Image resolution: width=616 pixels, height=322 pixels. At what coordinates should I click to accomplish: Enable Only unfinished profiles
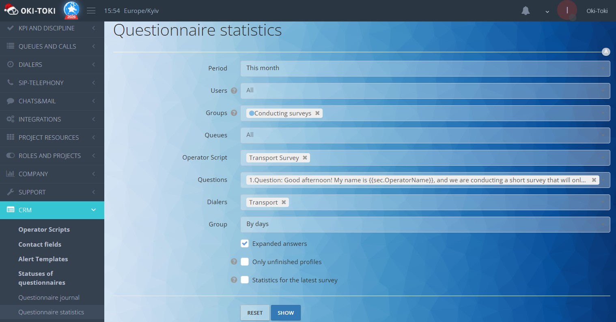[245, 262]
